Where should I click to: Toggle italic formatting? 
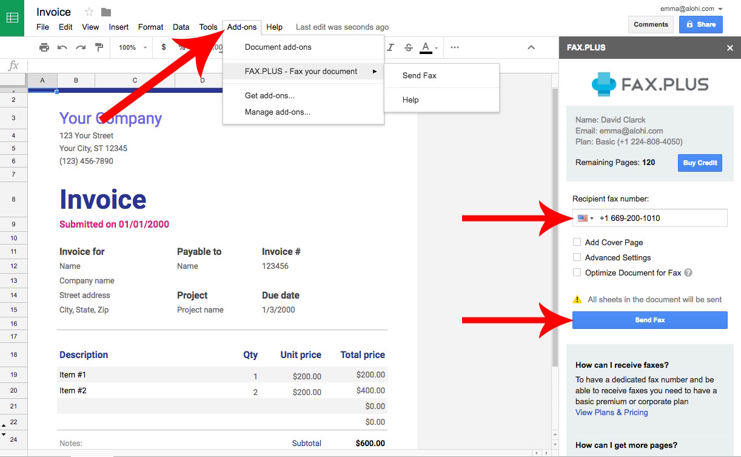tap(391, 47)
